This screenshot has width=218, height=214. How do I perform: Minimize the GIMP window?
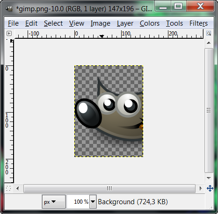tap(163, 7)
